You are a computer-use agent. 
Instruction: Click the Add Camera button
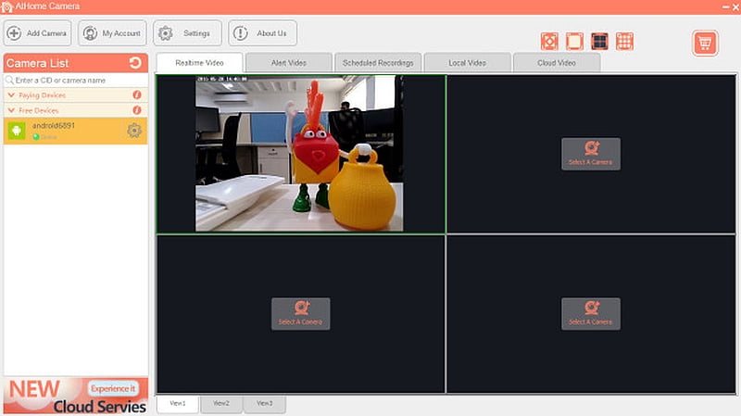pyautogui.click(x=38, y=33)
